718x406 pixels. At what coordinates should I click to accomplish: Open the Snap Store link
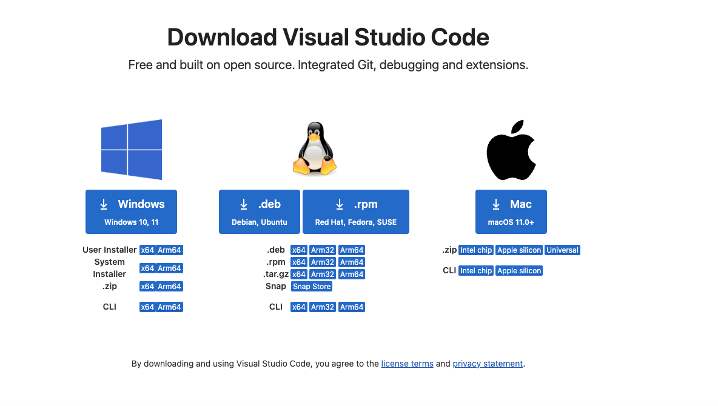(x=312, y=287)
